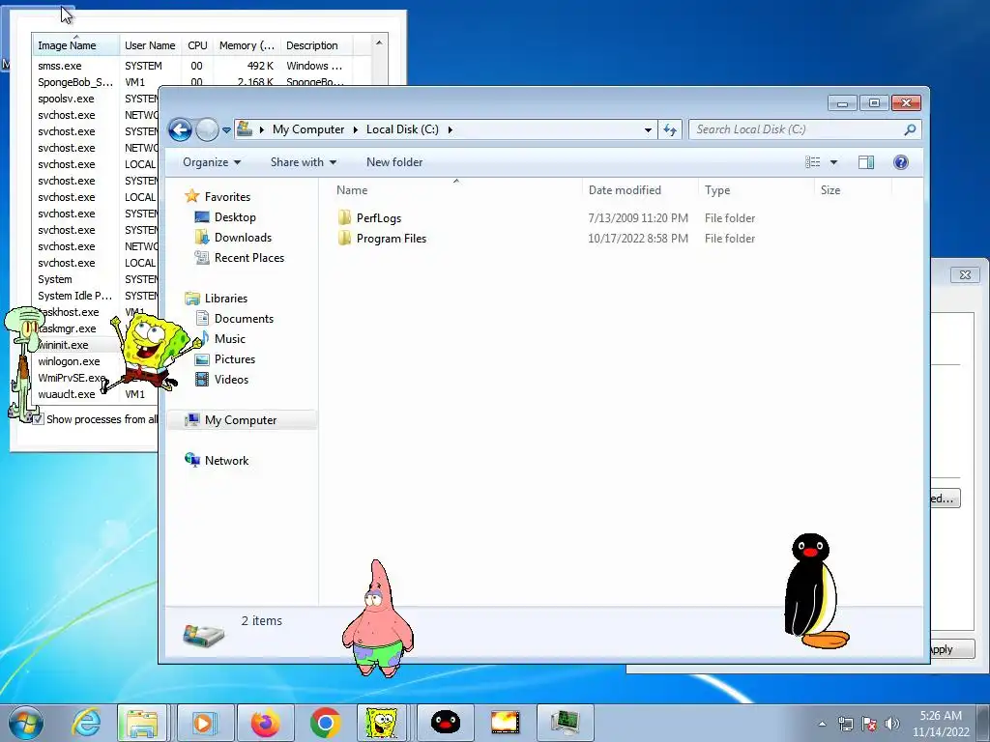The height and width of the screenshot is (742, 990).
Task: Select winlogon.exe process in Task Manager
Action: 69,361
